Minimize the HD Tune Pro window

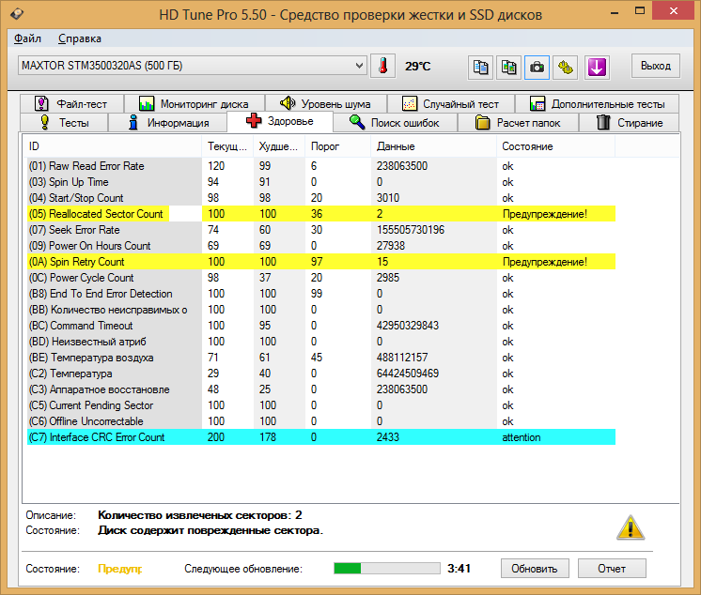615,12
